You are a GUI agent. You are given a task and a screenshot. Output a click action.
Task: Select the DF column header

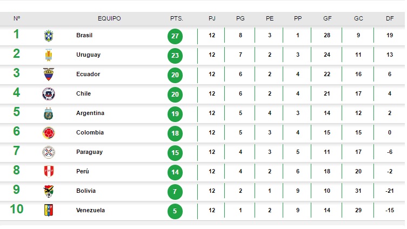tap(390, 18)
